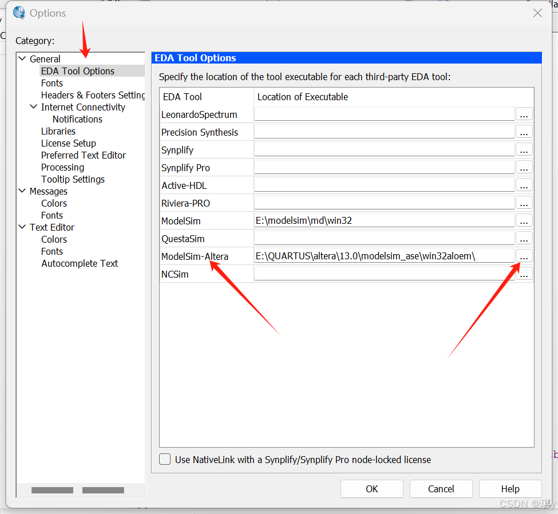Click the OK button
This screenshot has height=514, width=558.
(371, 489)
